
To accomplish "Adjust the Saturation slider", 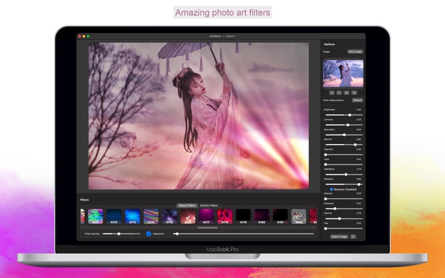I will pyautogui.click(x=344, y=135).
